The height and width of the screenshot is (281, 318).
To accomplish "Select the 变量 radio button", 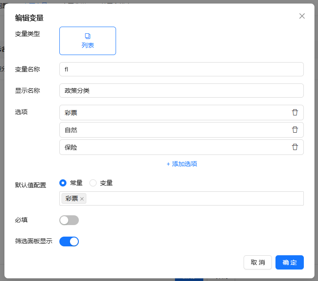I will 93,183.
